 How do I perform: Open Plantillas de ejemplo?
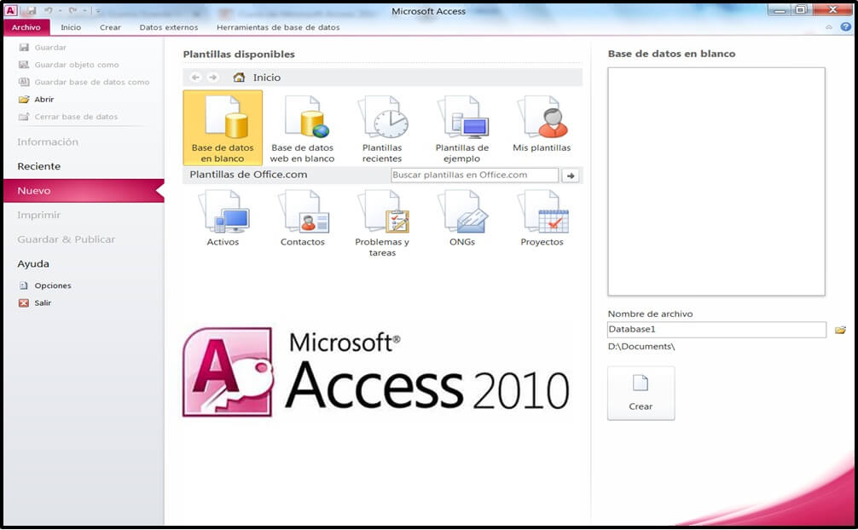click(x=461, y=128)
